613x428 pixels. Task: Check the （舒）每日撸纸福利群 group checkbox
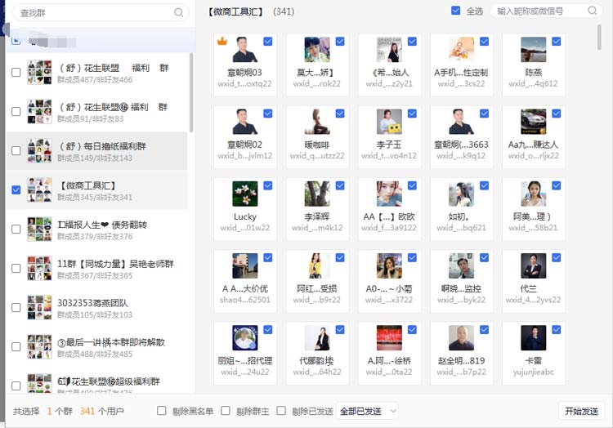(x=16, y=151)
